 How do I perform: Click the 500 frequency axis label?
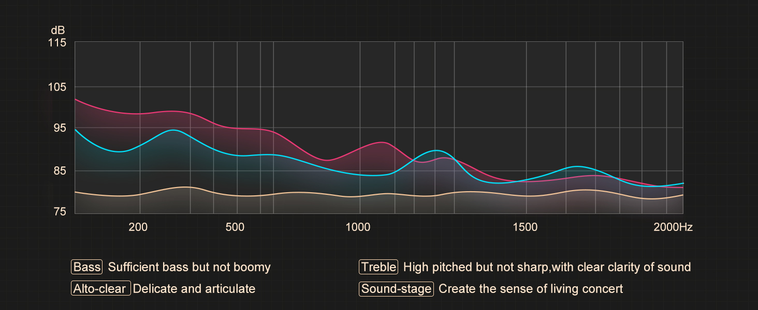point(235,227)
